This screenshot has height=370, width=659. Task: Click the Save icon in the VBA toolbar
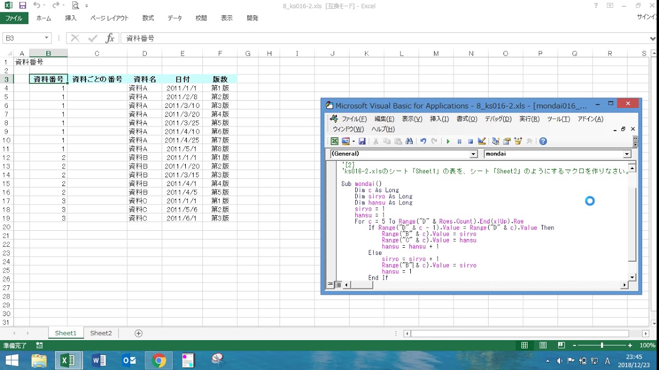[x=362, y=141]
